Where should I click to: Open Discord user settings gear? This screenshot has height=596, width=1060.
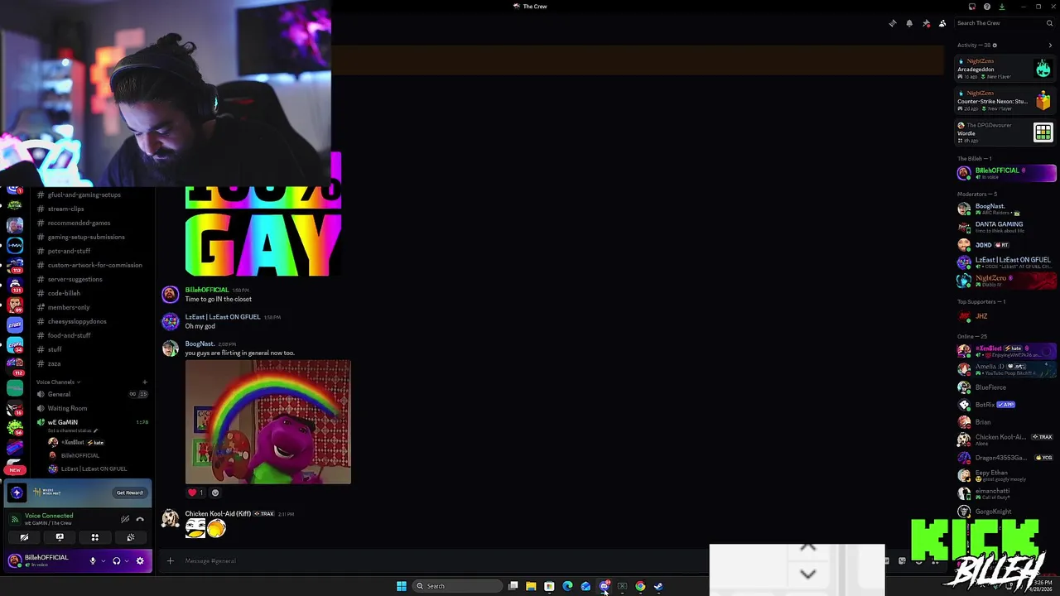click(x=140, y=560)
